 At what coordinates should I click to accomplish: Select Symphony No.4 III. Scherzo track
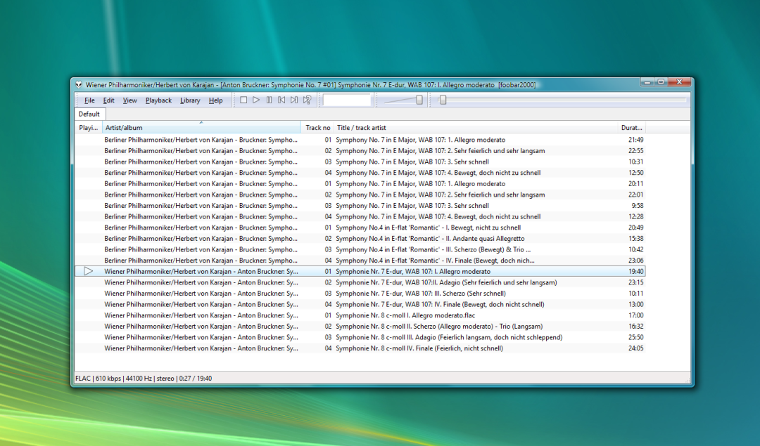(360, 249)
